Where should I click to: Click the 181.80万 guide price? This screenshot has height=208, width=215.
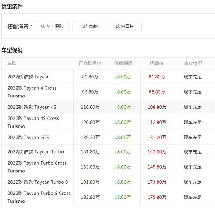coord(90,182)
